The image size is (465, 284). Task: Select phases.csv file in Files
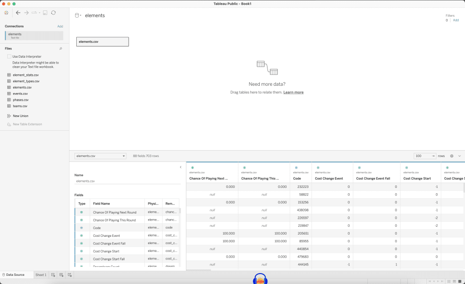coord(21,100)
